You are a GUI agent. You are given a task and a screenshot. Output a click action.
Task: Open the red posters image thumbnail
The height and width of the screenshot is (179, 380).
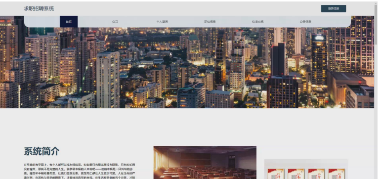click(306, 169)
